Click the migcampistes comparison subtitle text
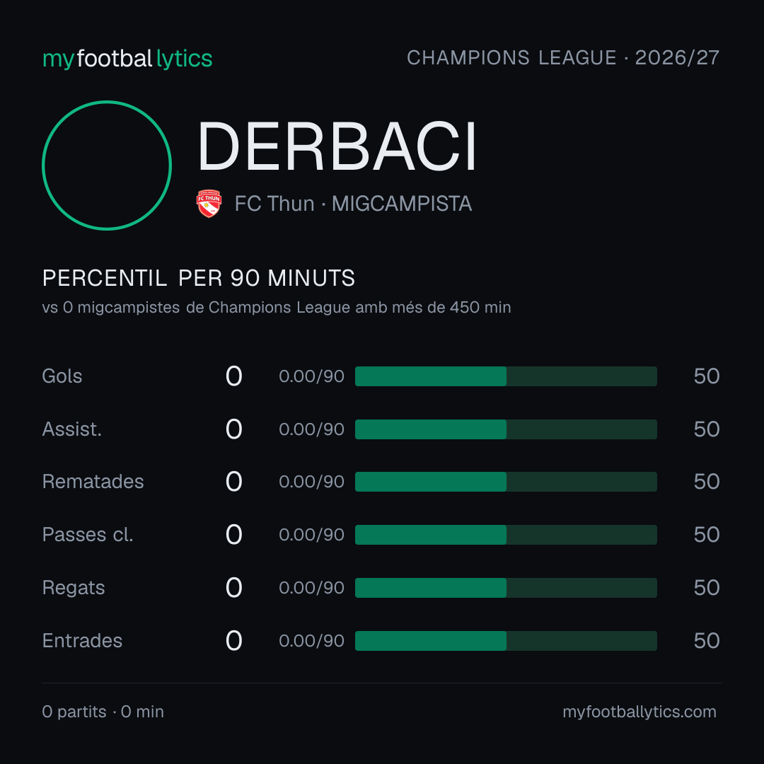This screenshot has width=764, height=764. [x=277, y=308]
